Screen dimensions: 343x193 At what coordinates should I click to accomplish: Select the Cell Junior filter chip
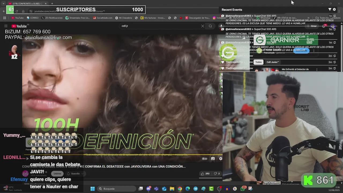(x=273, y=62)
